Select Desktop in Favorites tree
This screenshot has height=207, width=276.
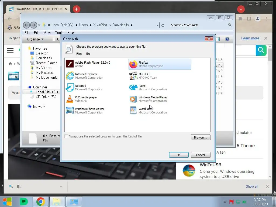(42, 53)
